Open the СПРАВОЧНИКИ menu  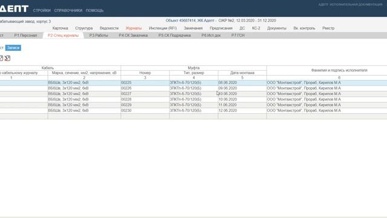pos(68,10)
